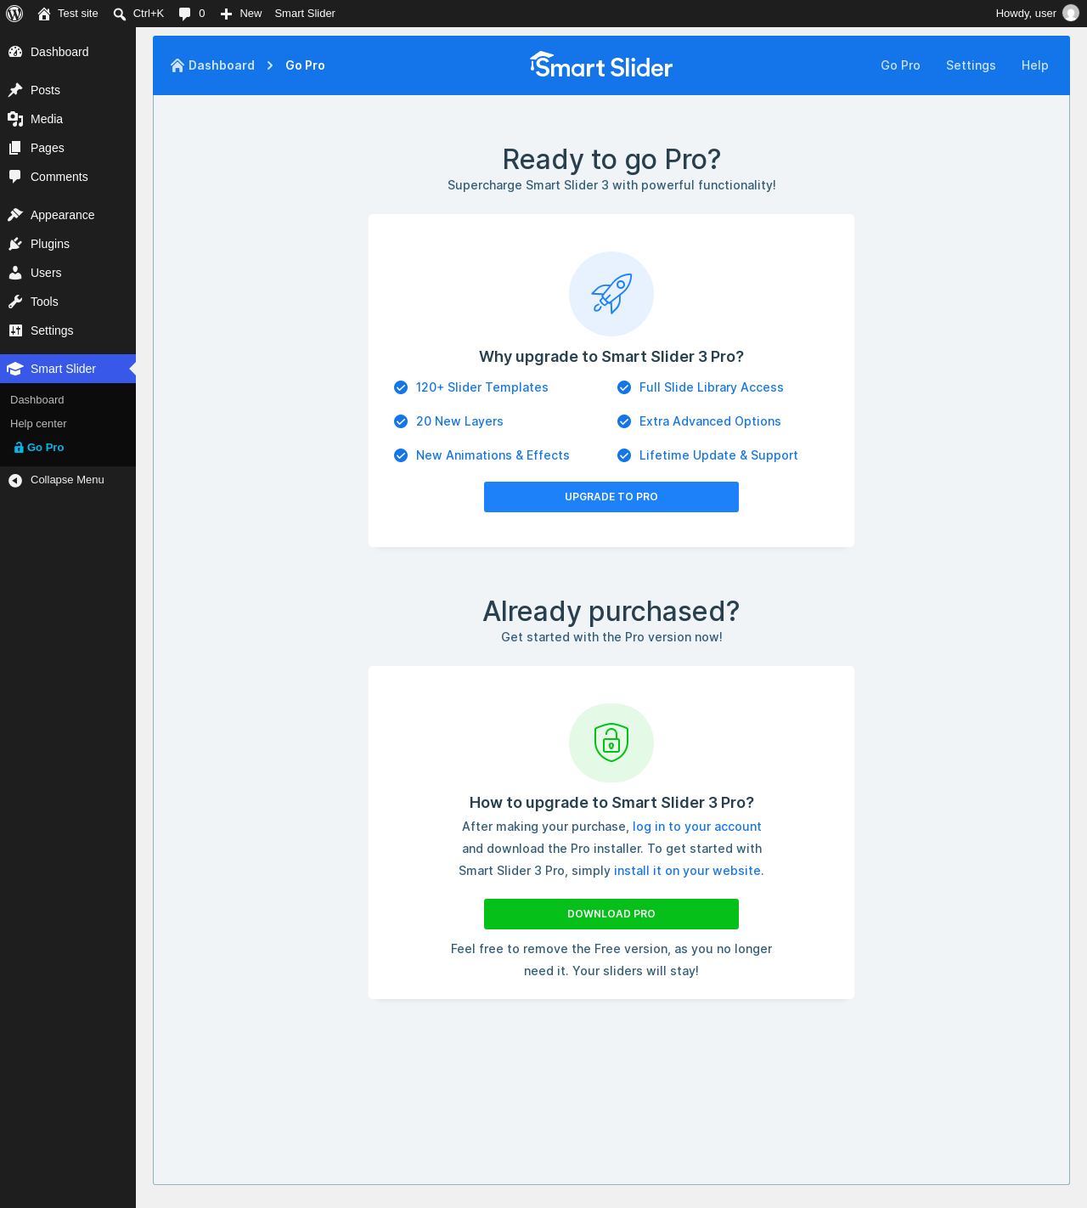This screenshot has height=1208, width=1087.
Task: Open Settings in the Smart Slider header
Action: (x=971, y=65)
